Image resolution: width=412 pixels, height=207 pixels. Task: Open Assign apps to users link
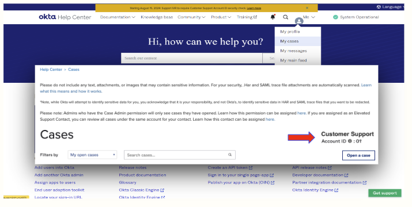coord(55,182)
